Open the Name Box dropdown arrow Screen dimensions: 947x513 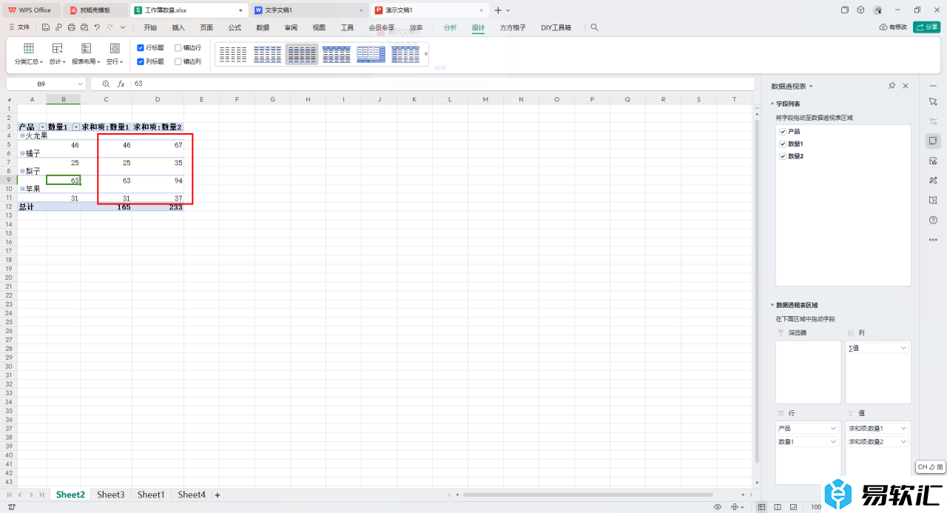80,84
